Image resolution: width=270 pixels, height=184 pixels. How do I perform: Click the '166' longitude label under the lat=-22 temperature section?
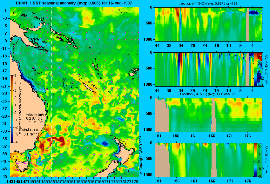point(212,136)
